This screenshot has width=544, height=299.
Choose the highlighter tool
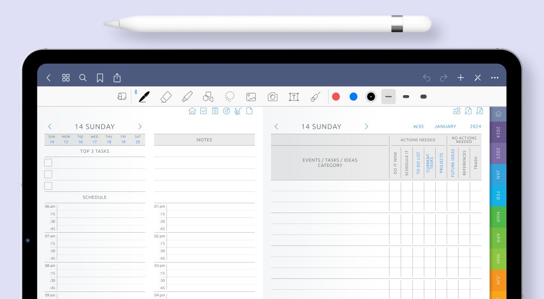coord(187,97)
